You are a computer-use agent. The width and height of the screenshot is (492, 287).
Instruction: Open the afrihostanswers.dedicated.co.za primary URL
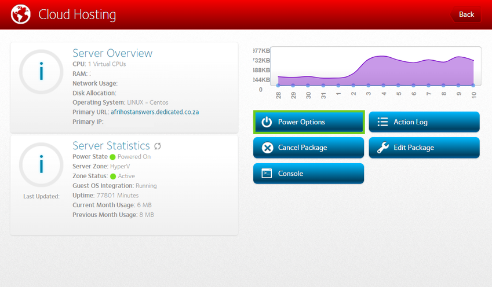tap(155, 112)
